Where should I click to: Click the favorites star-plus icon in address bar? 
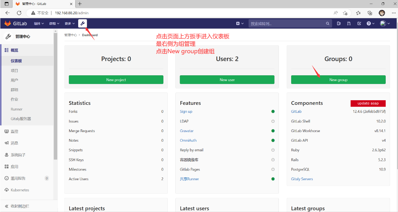pyautogui.click(x=345, y=13)
